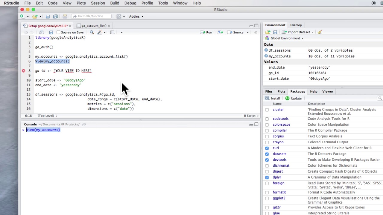The height and width of the screenshot is (215, 383).
Task: Open the Global Environment dropdown
Action: tap(284, 38)
